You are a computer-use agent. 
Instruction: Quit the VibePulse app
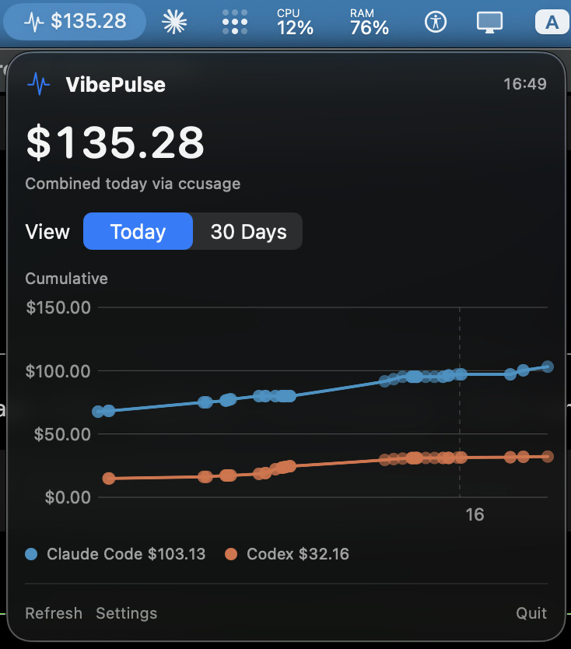(x=531, y=613)
